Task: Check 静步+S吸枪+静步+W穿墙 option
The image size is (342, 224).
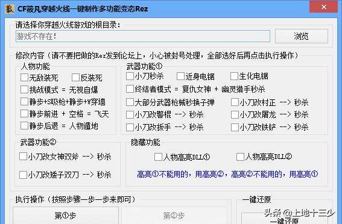Action: [24, 101]
